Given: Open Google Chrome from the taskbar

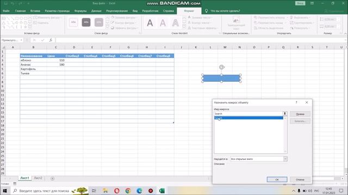Looking at the screenshot, I should tap(128, 191).
